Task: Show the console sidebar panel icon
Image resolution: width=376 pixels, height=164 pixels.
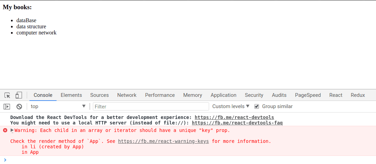Action: click(x=7, y=106)
